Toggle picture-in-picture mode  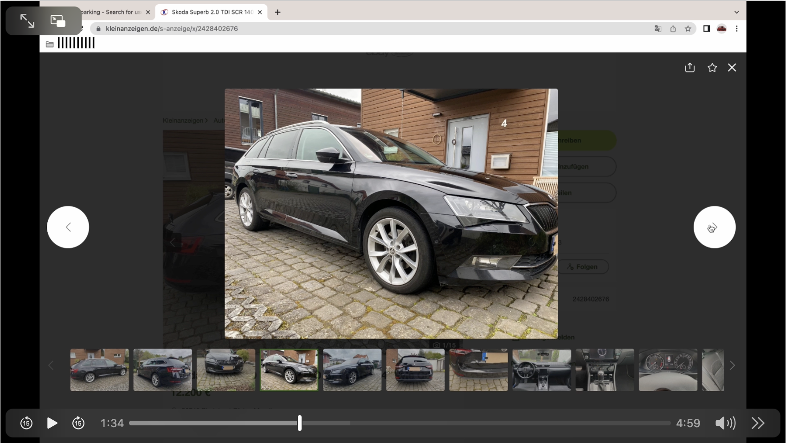tap(58, 21)
